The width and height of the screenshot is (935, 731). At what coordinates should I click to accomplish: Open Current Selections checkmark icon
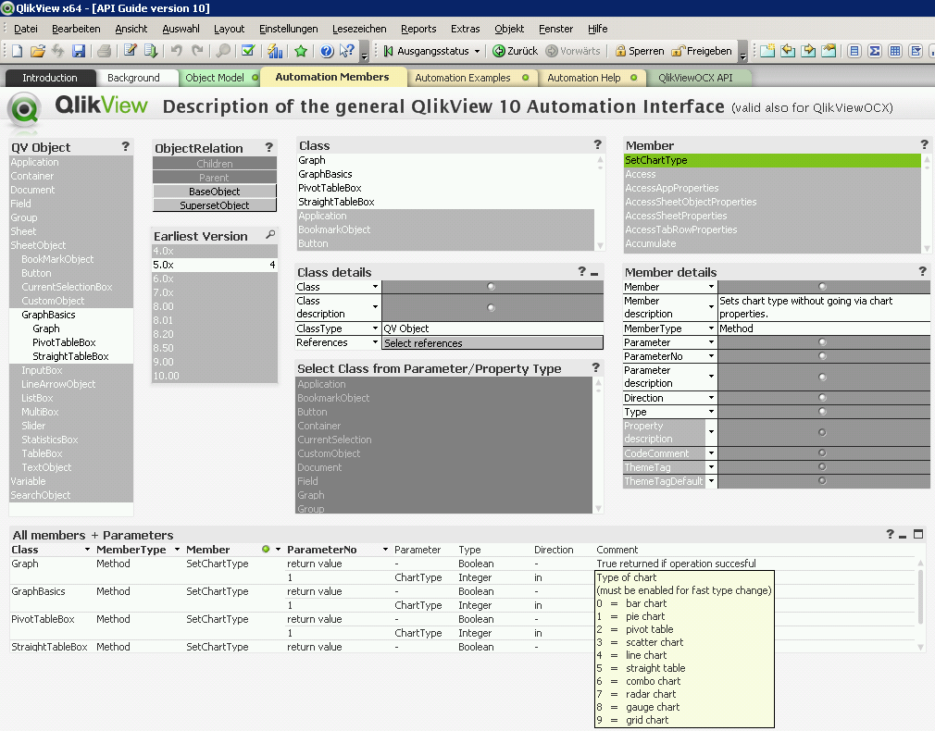point(247,51)
